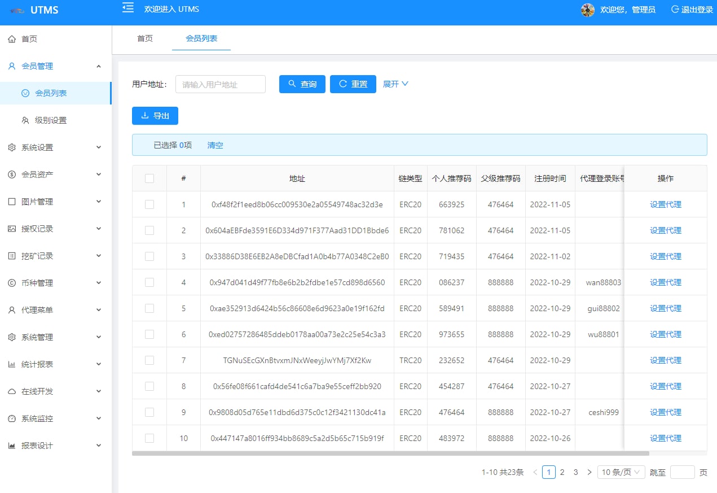
Task: Expand the 挖矿记录 sidebar menu
Action: 56,256
